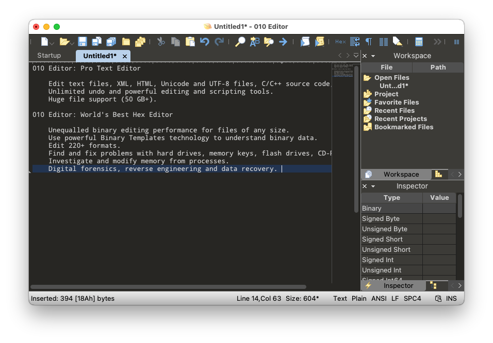Click the Redo arrow icon
493x343 pixels.
click(x=219, y=42)
